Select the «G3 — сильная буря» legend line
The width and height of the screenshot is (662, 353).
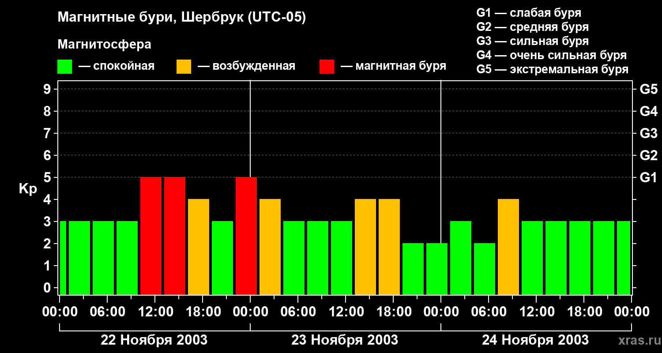click(x=532, y=41)
